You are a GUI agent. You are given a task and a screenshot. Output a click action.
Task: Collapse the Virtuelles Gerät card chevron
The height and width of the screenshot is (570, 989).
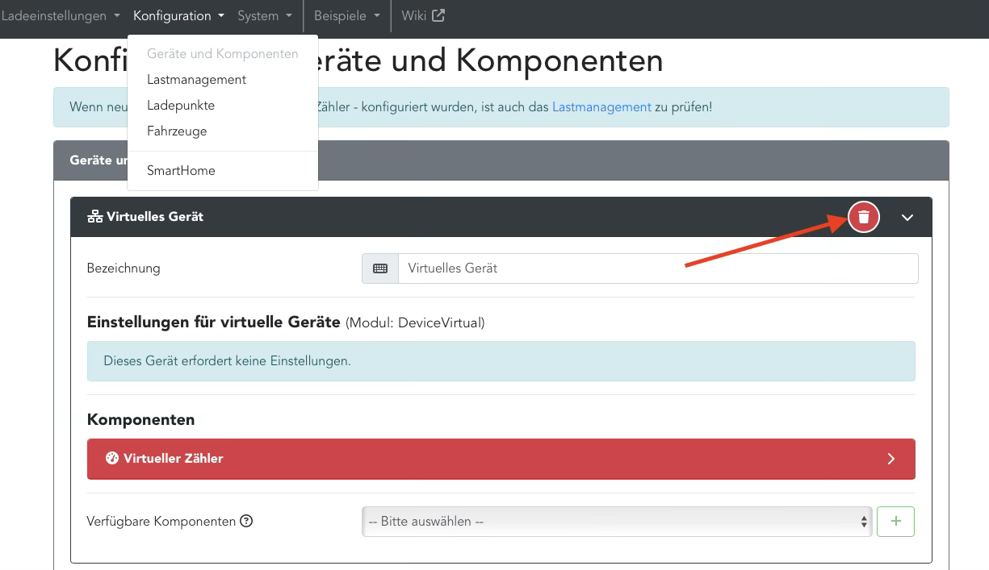[907, 217]
